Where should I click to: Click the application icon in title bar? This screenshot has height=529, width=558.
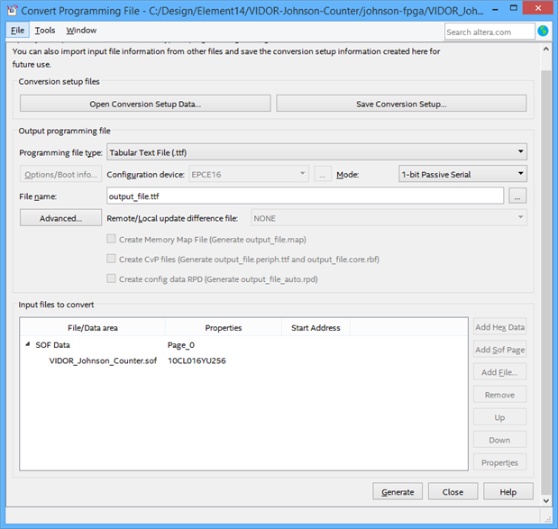[12, 10]
